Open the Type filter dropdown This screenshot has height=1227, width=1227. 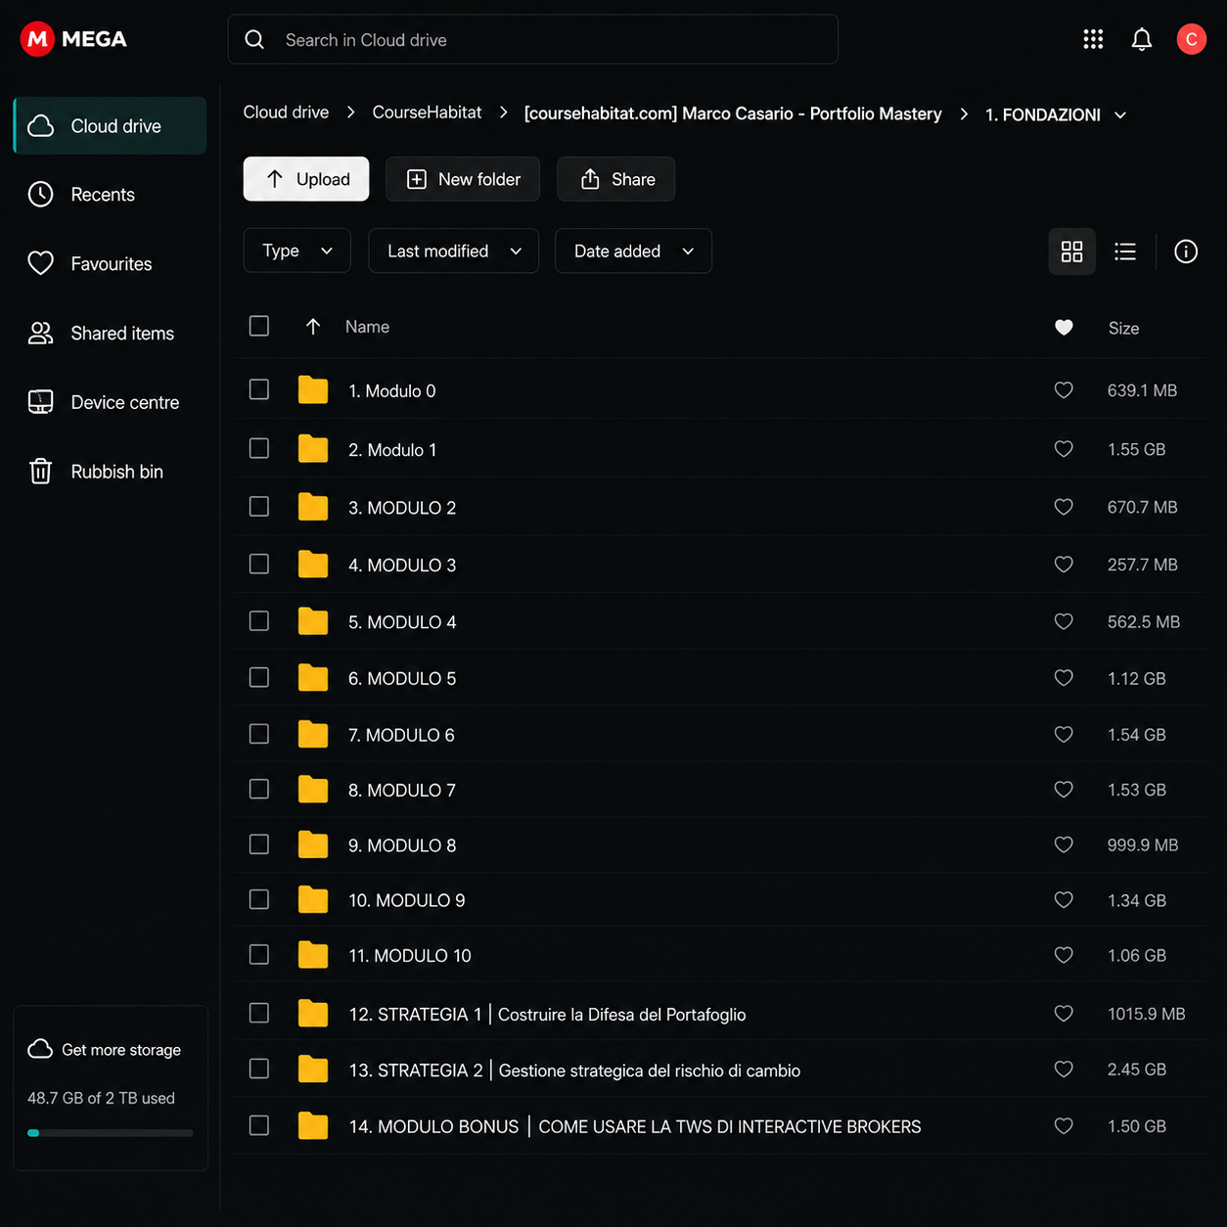coord(296,251)
